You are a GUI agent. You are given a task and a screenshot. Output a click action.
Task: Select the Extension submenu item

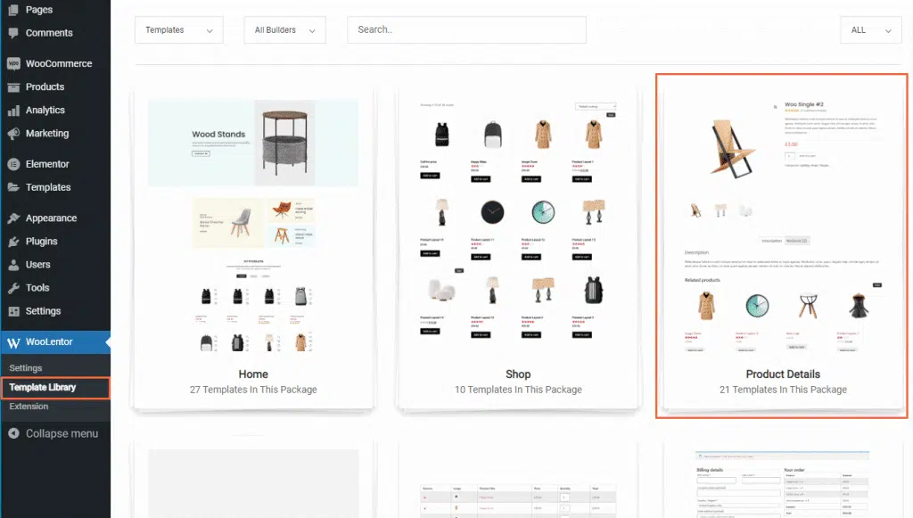click(x=27, y=406)
